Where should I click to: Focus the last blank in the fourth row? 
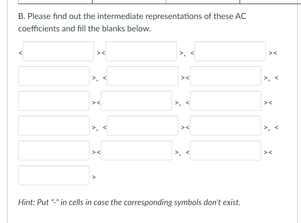225,125
